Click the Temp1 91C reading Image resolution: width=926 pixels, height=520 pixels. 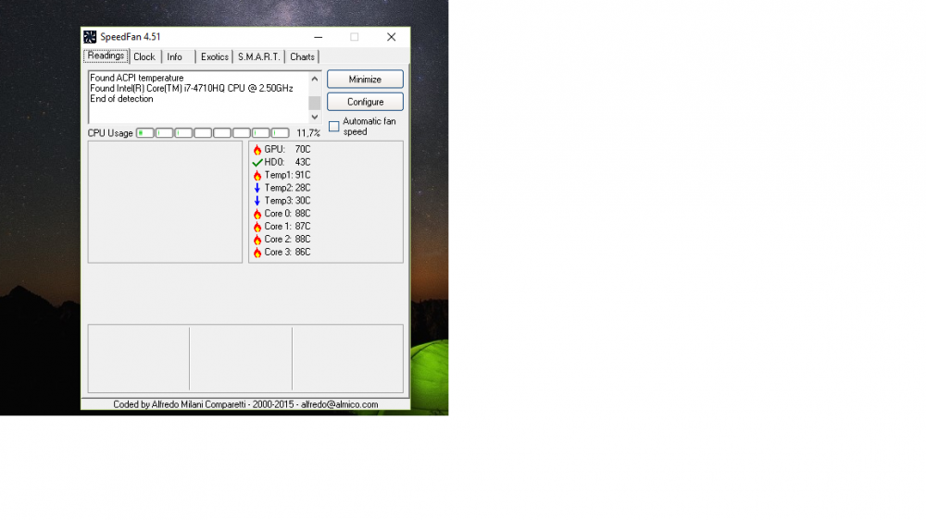287,175
